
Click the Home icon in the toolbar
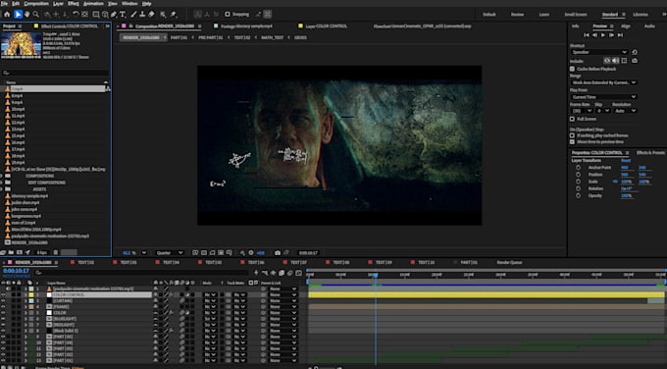pyautogui.click(x=7, y=15)
